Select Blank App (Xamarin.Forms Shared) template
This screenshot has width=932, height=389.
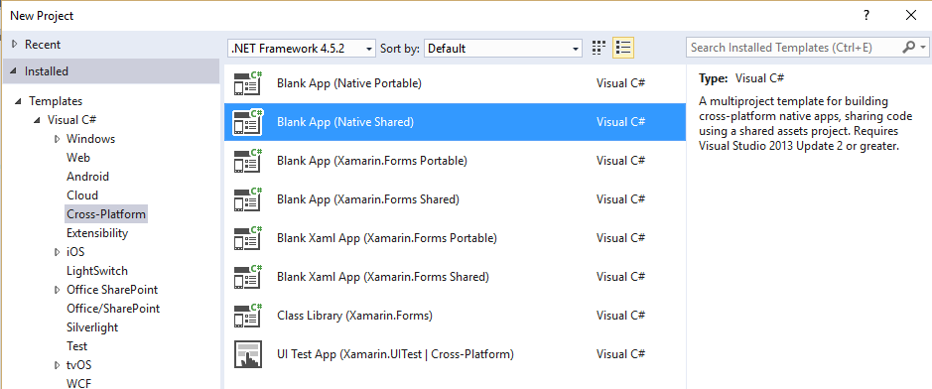click(x=455, y=199)
